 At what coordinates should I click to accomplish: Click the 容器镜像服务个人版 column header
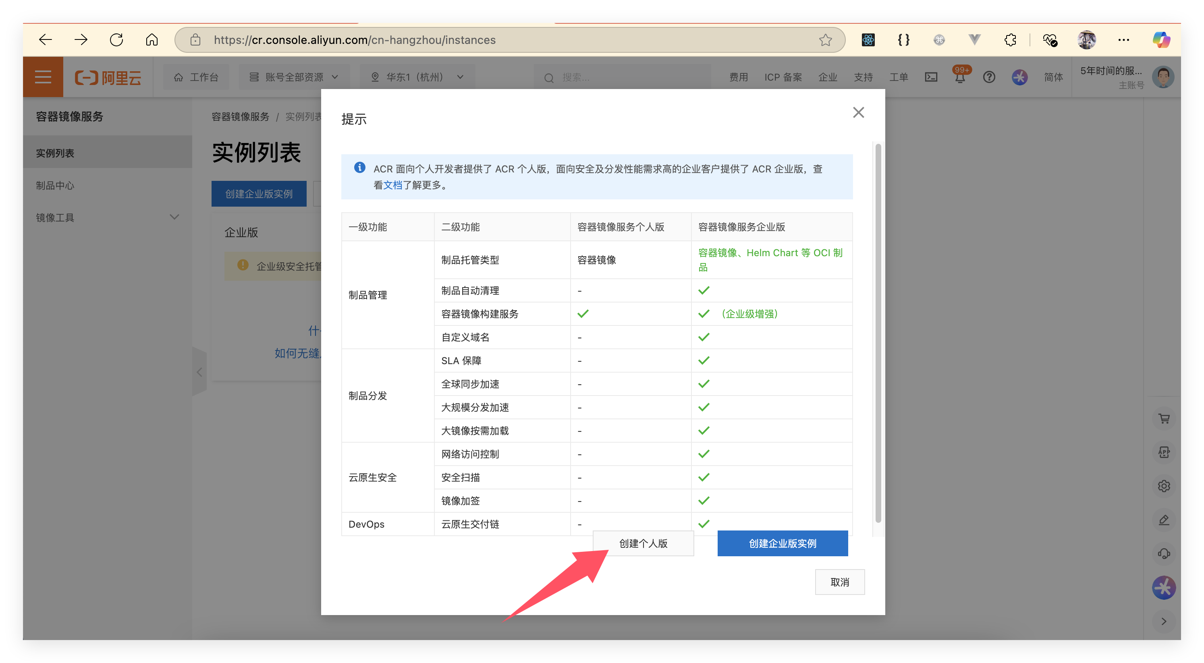(631, 227)
